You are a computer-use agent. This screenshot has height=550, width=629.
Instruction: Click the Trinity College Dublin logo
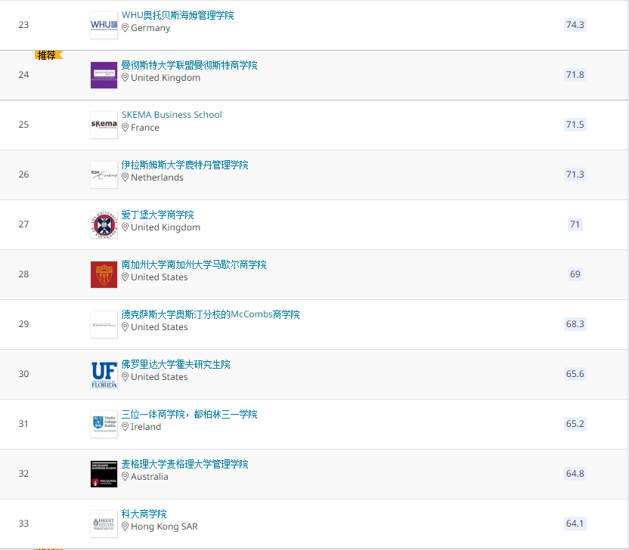pos(104,424)
